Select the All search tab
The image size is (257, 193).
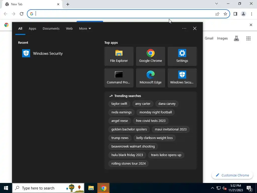tap(20, 29)
